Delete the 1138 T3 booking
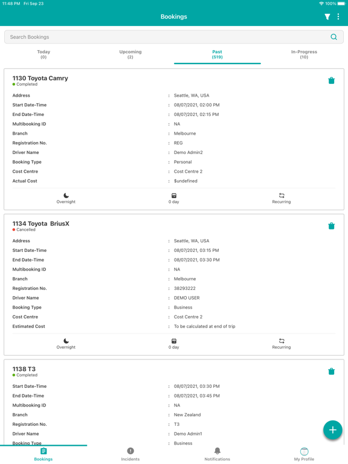This screenshot has height=464, width=348. [x=332, y=371]
